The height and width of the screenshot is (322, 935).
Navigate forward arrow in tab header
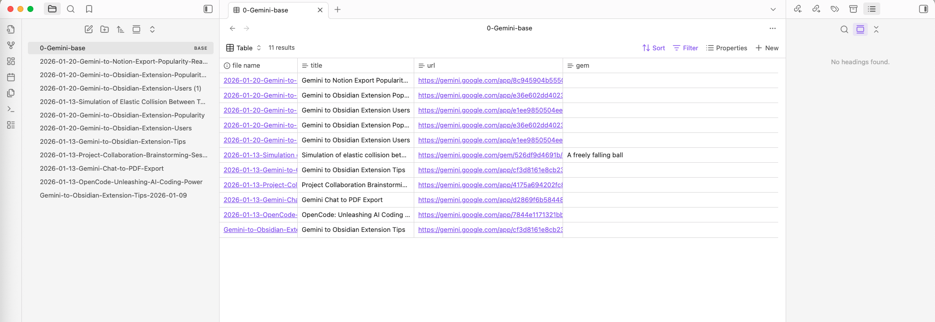point(246,28)
